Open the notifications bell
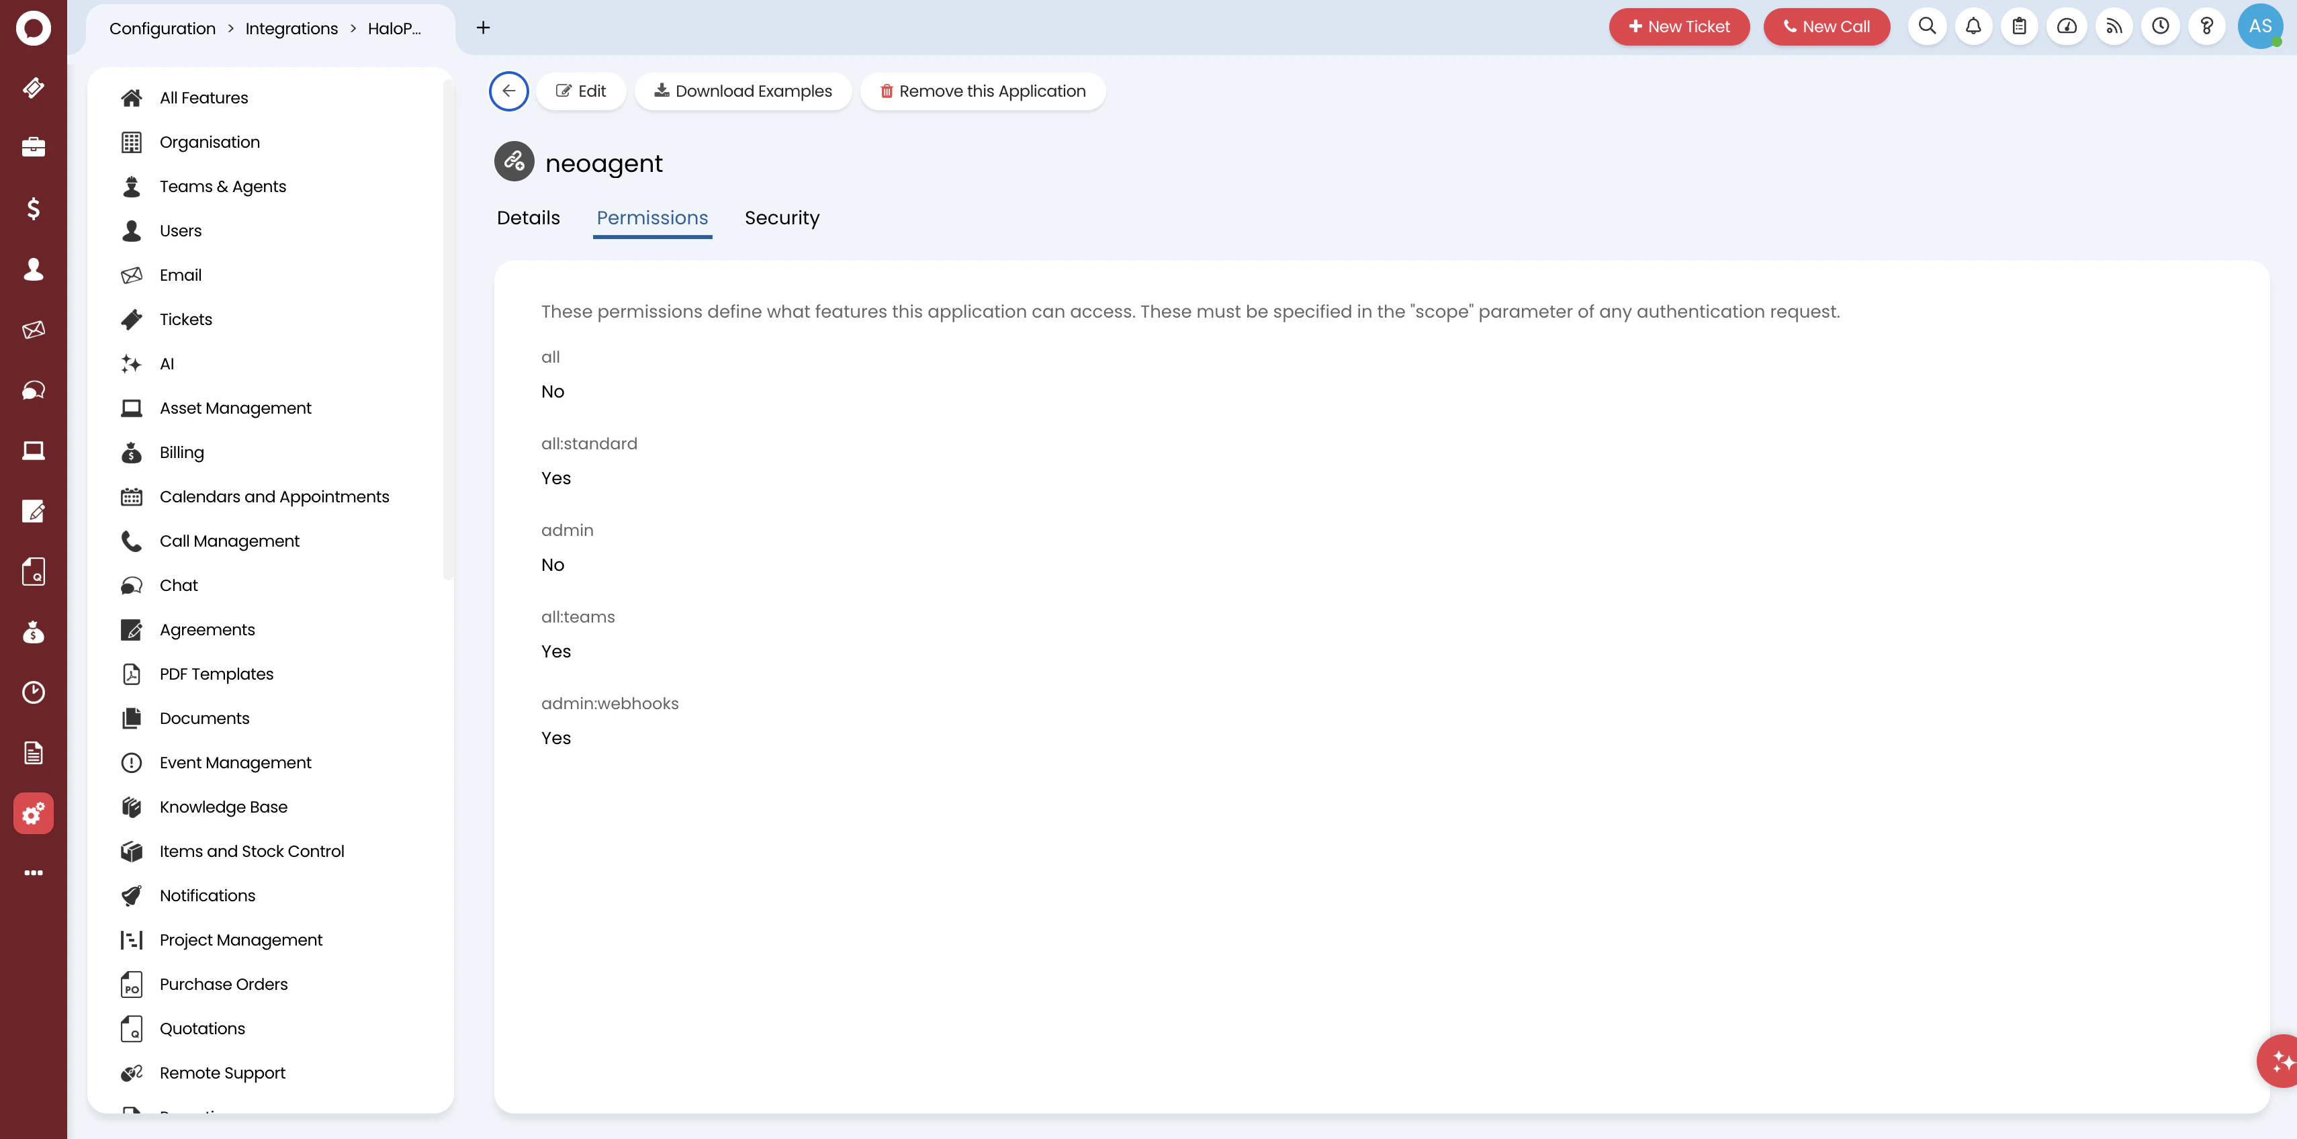The height and width of the screenshot is (1139, 2297). click(x=1973, y=26)
